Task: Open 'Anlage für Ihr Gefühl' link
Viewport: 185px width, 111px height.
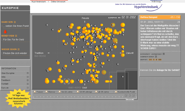Action: (168, 70)
